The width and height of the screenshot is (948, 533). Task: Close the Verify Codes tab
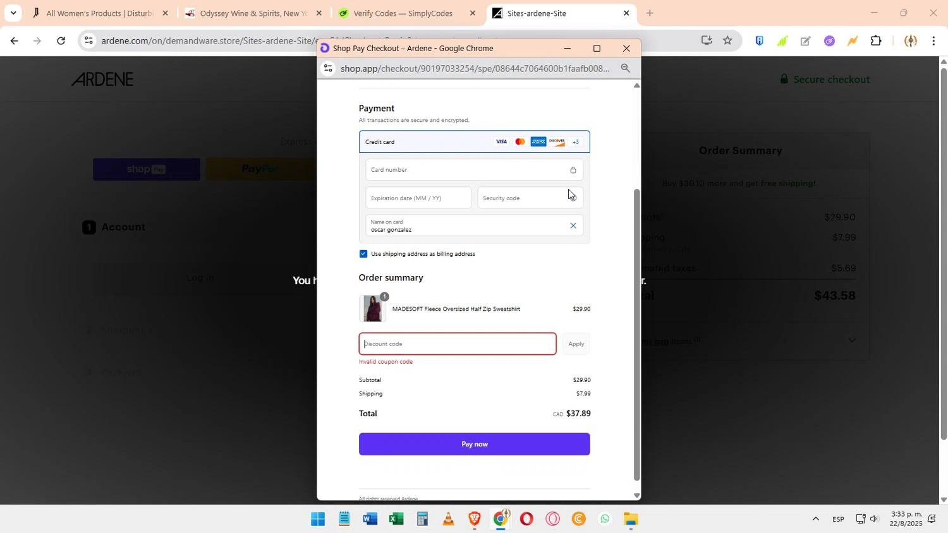click(x=473, y=13)
